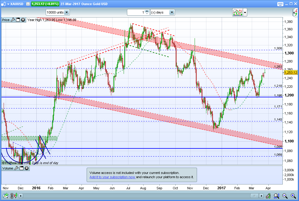Maximize the Volume panel window icon
The width and height of the screenshot is (299, 201).
pos(22,168)
